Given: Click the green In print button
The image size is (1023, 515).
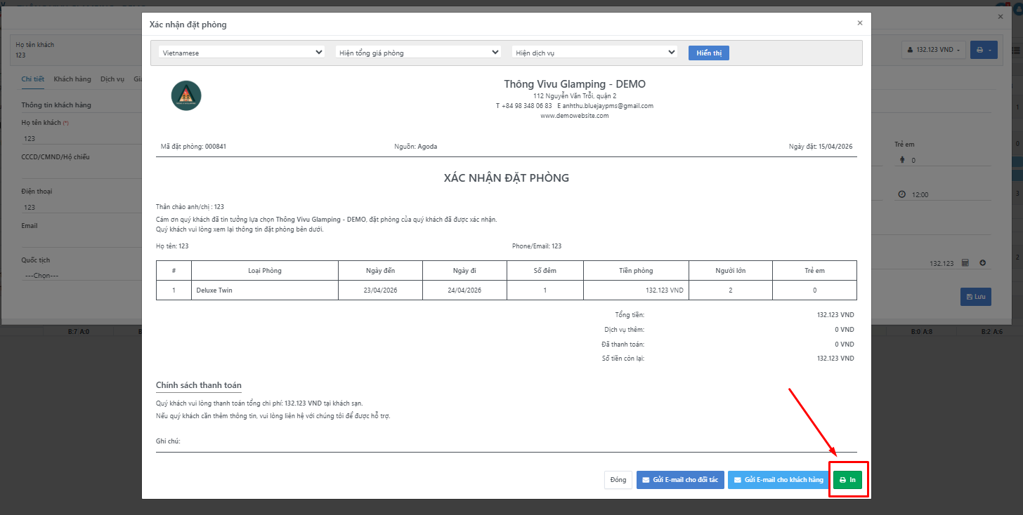Looking at the screenshot, I should coord(847,480).
